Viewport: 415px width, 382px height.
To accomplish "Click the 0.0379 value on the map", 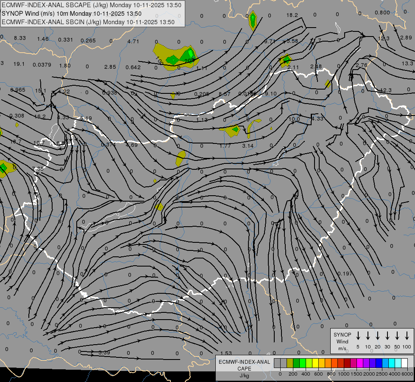I will pos(42,65).
